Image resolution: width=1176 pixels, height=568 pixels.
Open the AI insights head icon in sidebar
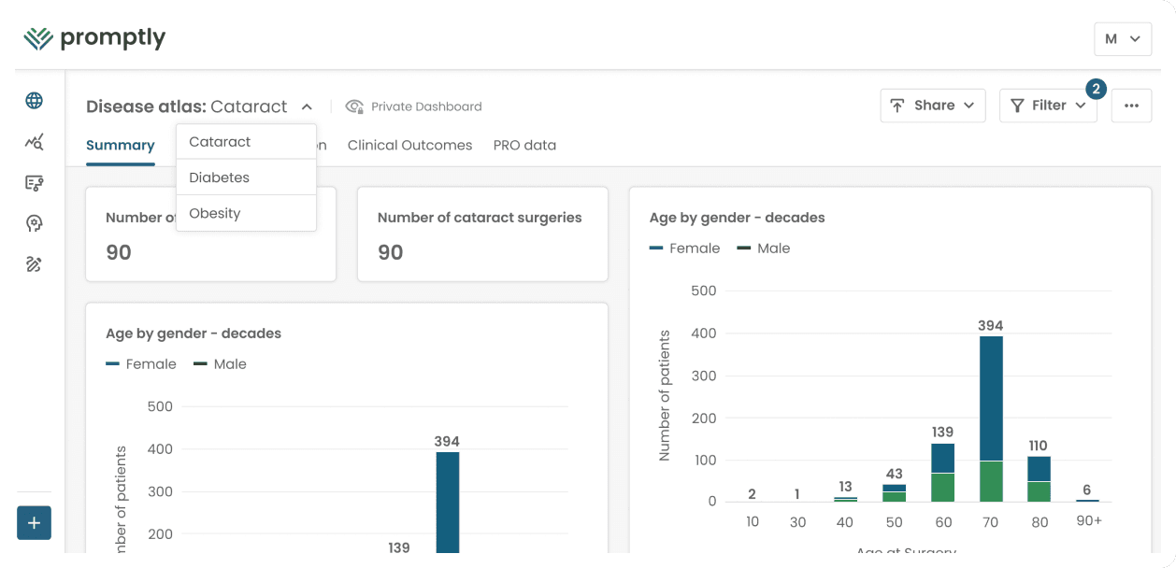pyautogui.click(x=34, y=223)
